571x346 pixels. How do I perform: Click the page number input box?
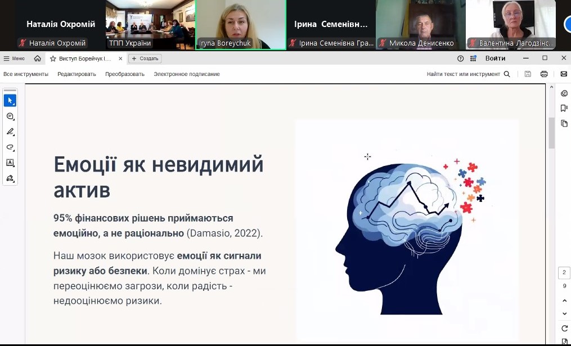pyautogui.click(x=564, y=273)
